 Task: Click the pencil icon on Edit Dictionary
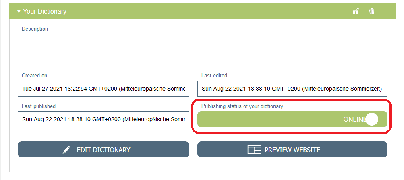pyautogui.click(x=66, y=150)
